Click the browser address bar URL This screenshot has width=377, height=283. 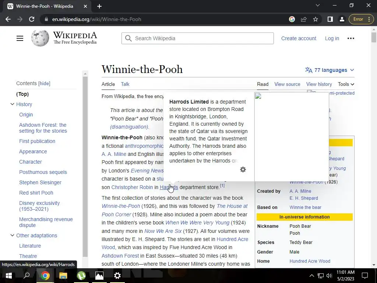pos(97,19)
